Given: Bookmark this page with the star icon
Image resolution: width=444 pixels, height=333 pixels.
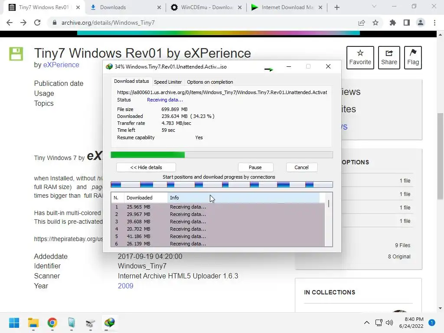Looking at the screenshot, I should click(x=375, y=23).
